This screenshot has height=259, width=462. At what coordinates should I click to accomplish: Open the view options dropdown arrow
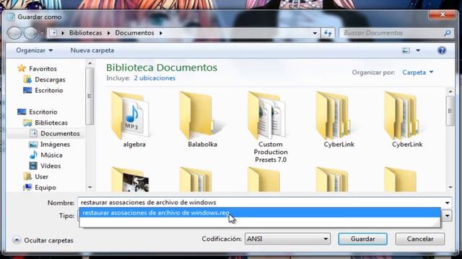coord(418,50)
